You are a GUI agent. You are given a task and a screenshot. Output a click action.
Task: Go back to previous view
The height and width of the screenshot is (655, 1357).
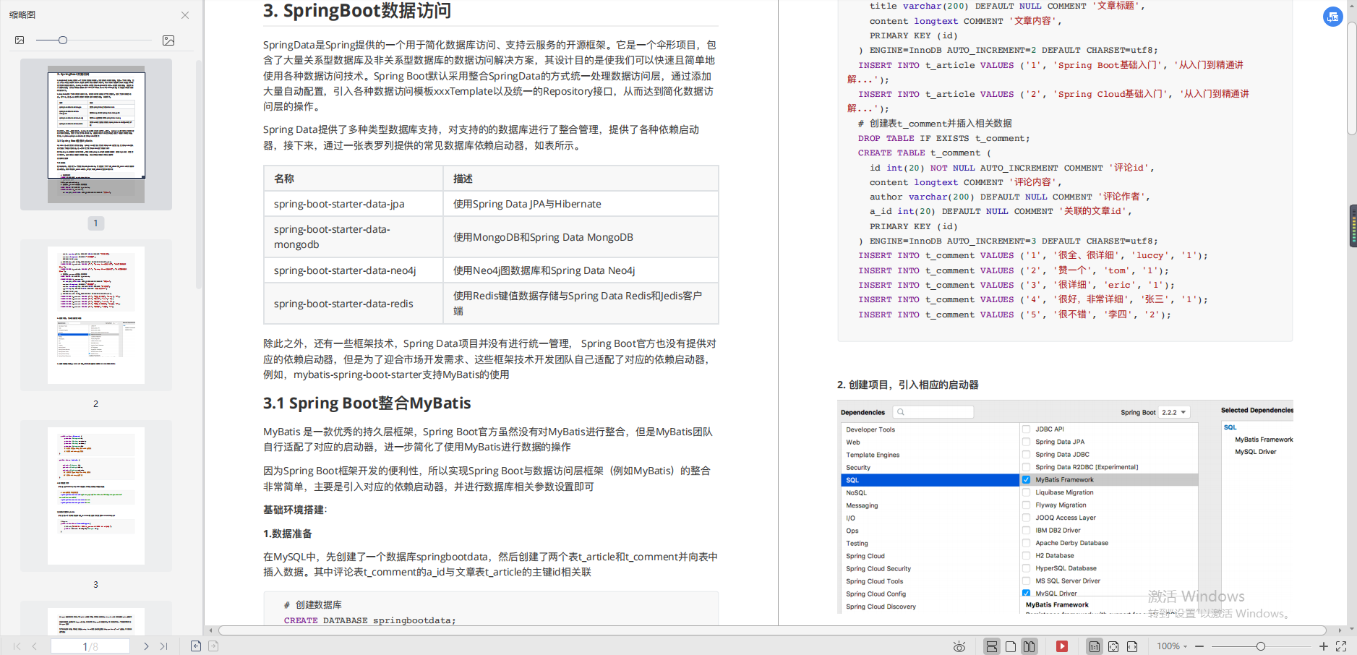coord(196,646)
